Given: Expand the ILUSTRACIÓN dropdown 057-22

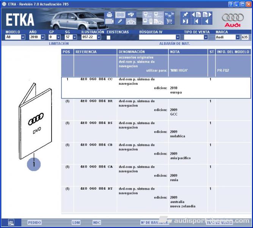Looking at the screenshot, I should [99, 37].
